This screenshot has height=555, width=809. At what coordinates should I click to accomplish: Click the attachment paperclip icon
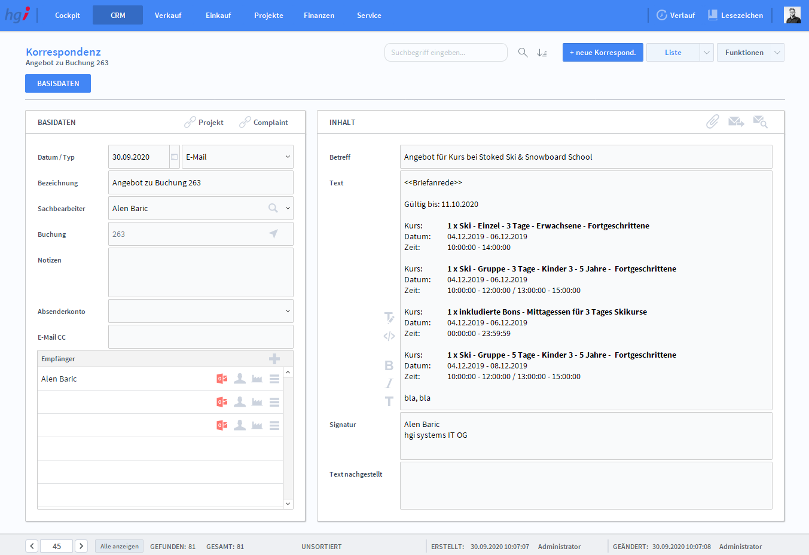(712, 122)
